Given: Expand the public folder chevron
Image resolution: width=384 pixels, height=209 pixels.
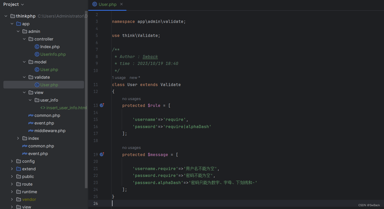Looking at the screenshot, I should [x=12, y=176].
